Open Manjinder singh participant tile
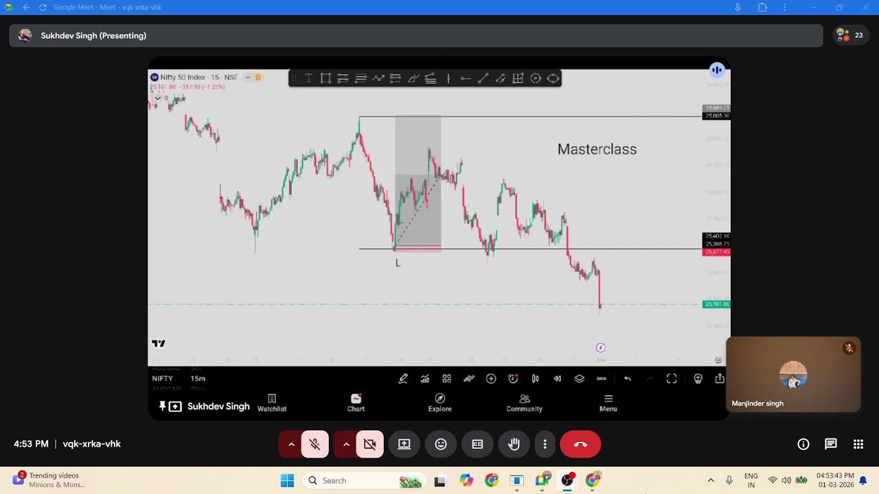The width and height of the screenshot is (879, 494). point(793,375)
